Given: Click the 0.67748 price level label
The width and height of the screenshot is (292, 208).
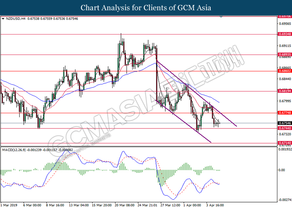Looking at the screenshot, I should (x=285, y=113).
